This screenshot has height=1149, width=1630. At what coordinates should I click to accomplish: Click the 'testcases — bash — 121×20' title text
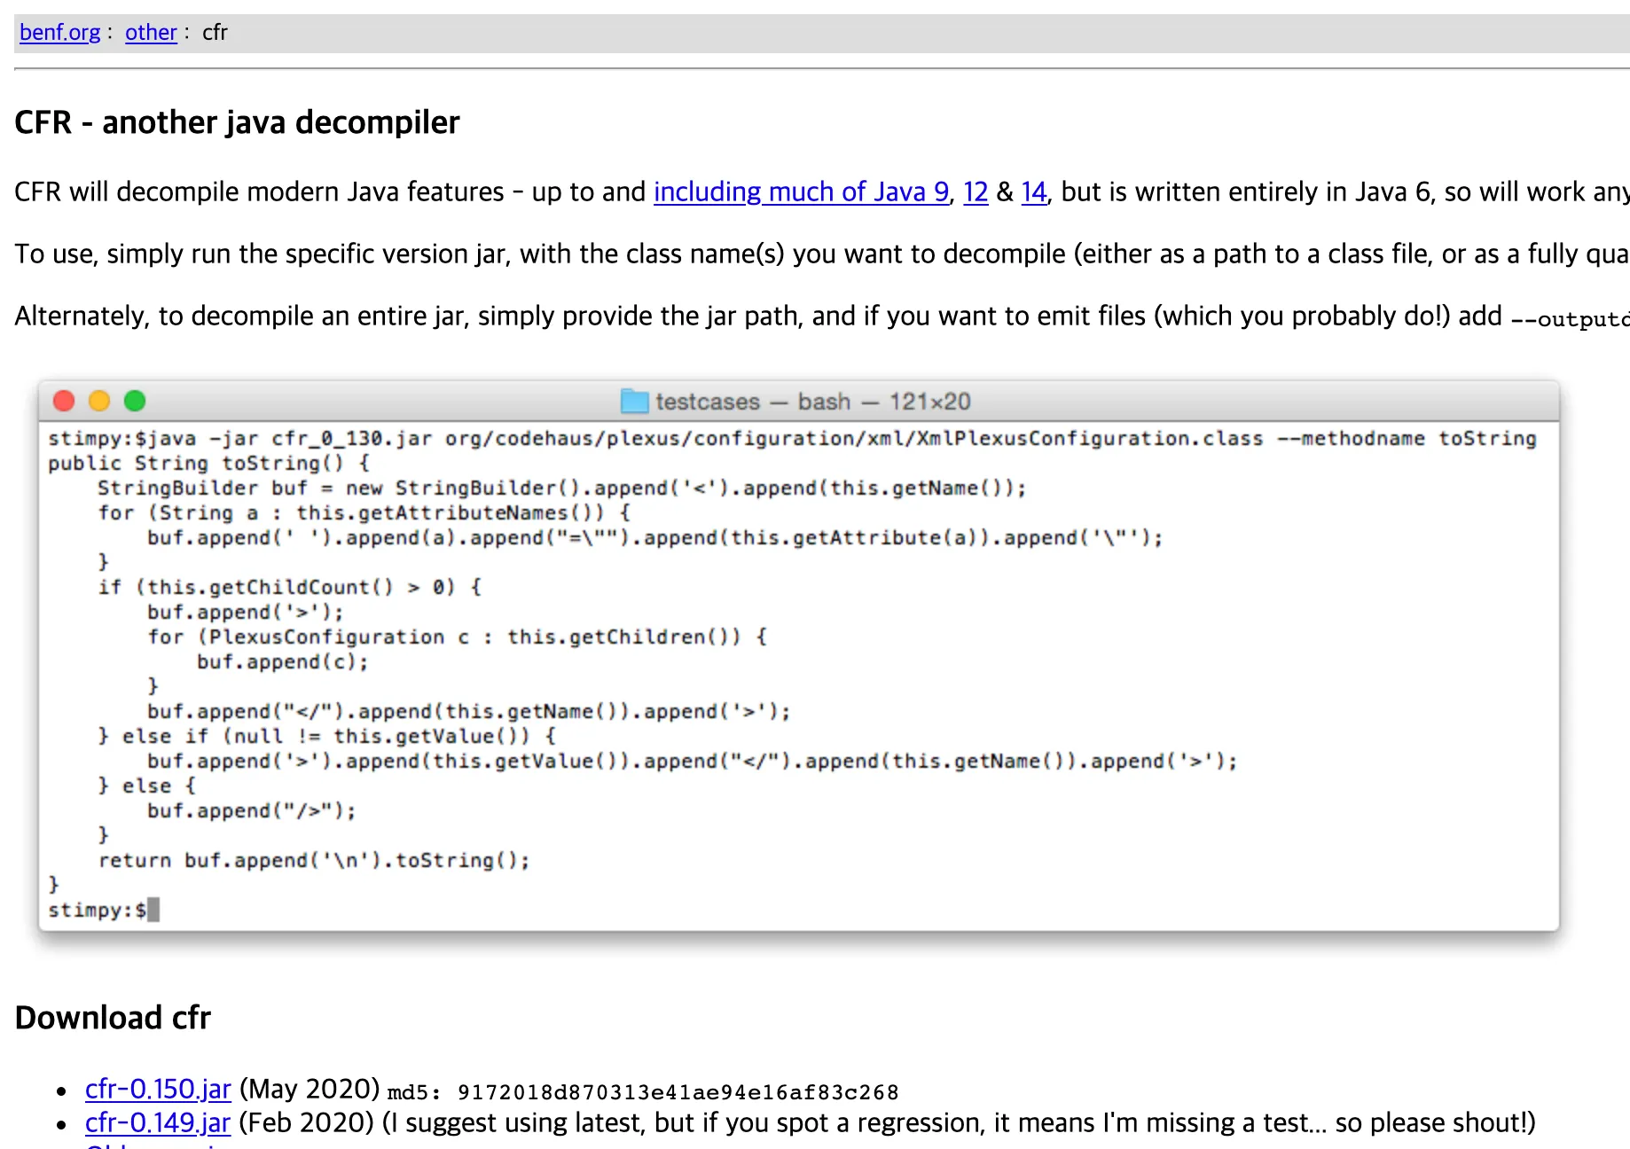pyautogui.click(x=813, y=402)
